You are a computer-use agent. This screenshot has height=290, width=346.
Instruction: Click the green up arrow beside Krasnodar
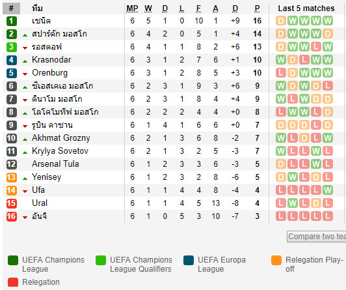click(25, 61)
